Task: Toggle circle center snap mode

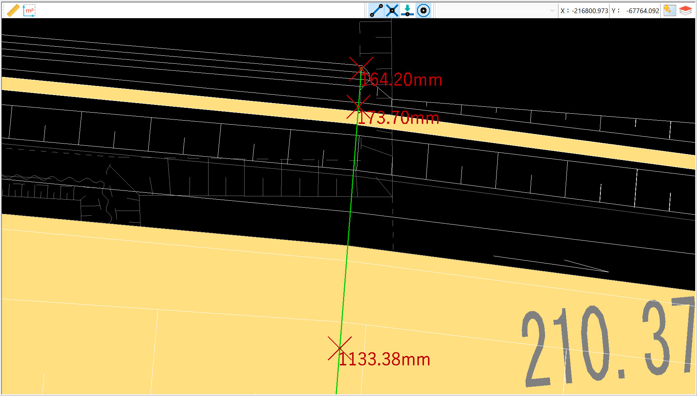Action: click(423, 11)
